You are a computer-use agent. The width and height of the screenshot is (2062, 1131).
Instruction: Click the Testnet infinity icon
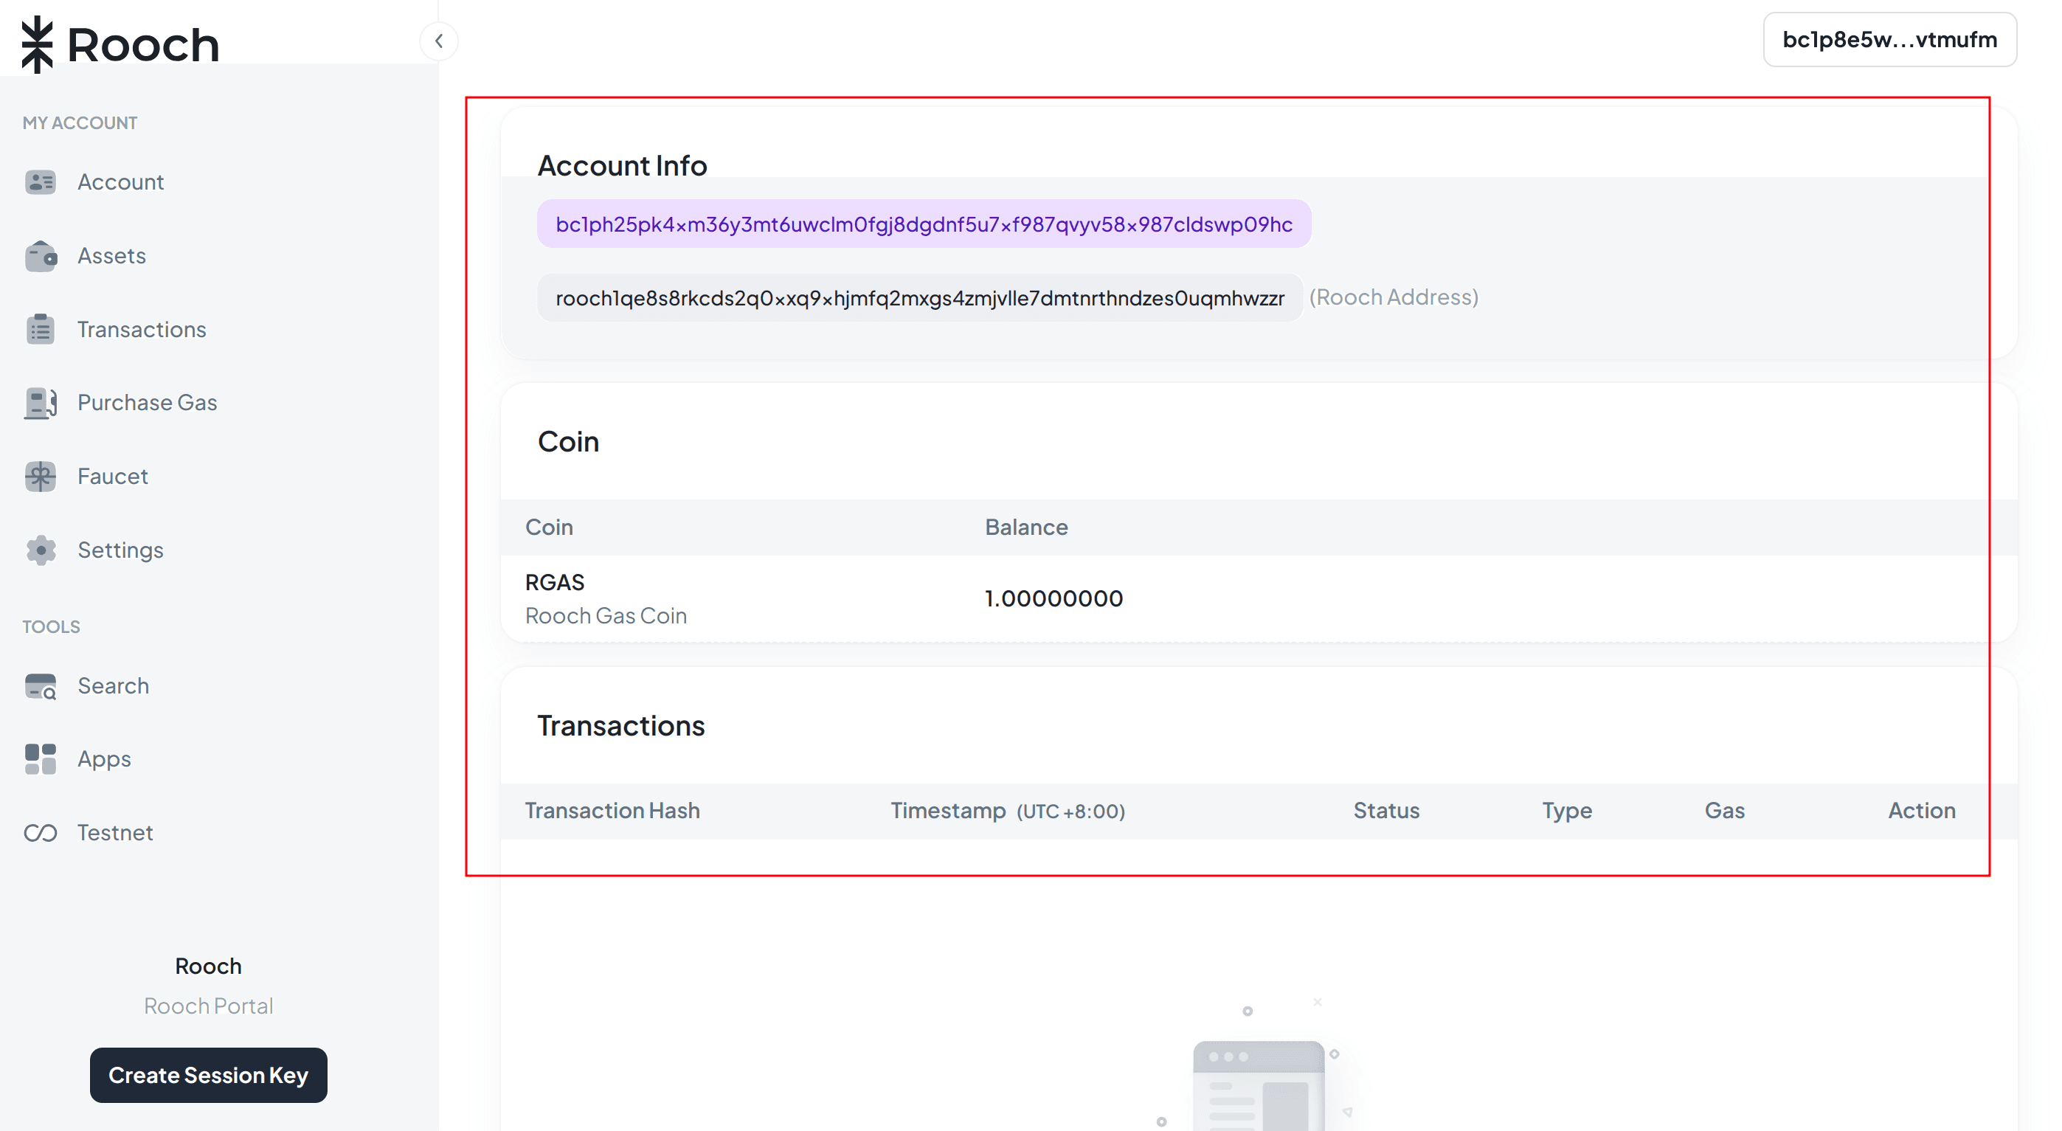(x=40, y=833)
